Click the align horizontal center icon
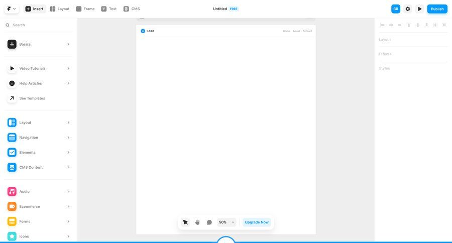Viewport: 452px width, 243px height. click(x=391, y=25)
